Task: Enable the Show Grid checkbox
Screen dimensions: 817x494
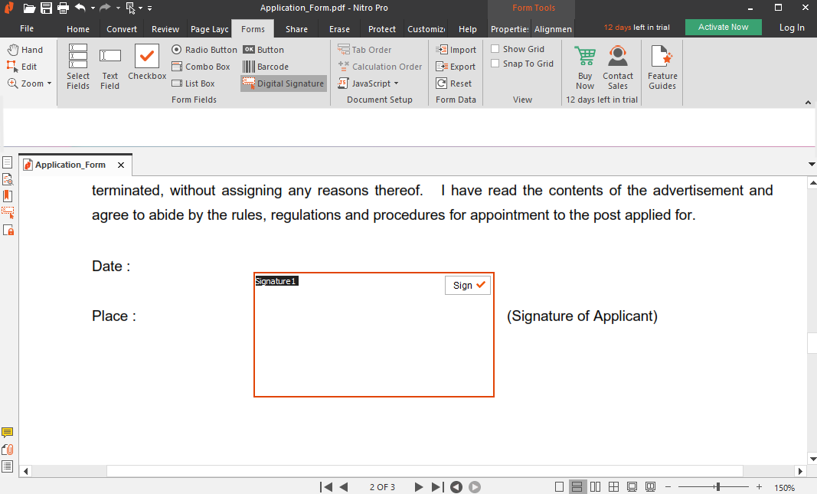Action: click(495, 47)
